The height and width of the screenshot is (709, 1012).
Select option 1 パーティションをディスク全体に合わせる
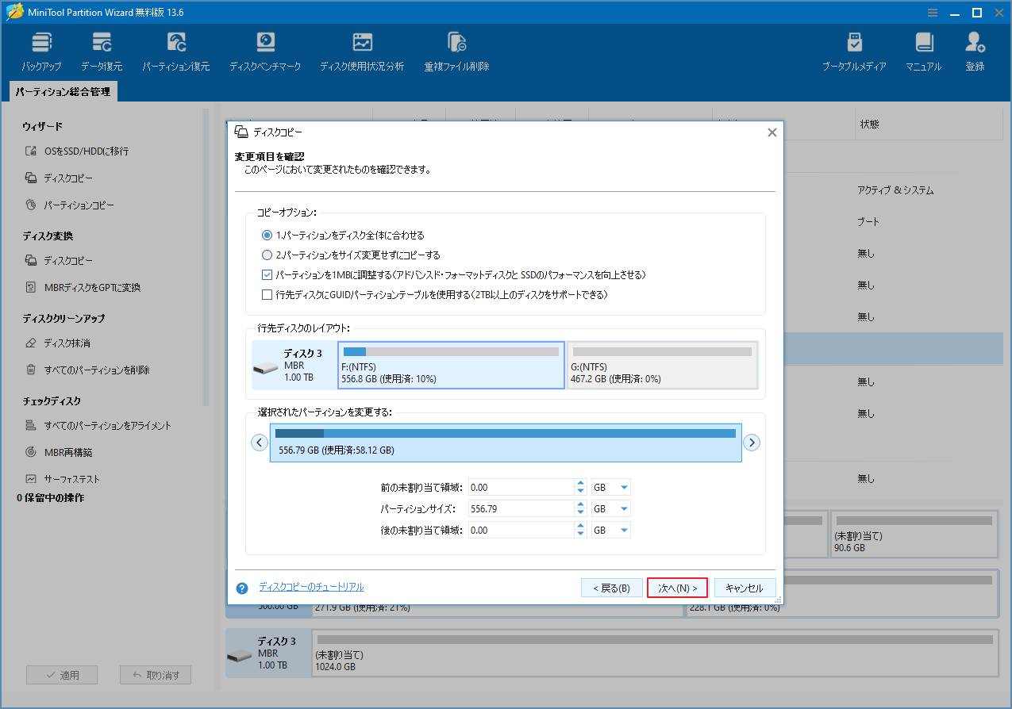click(x=267, y=235)
